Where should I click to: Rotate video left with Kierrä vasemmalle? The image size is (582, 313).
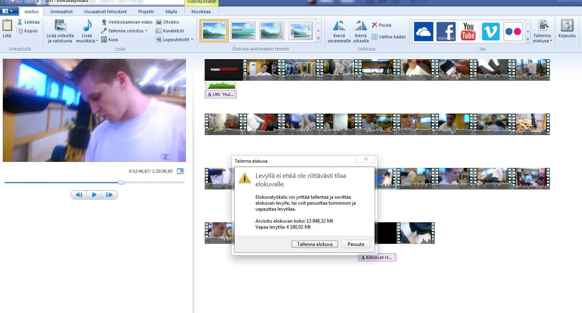click(339, 32)
